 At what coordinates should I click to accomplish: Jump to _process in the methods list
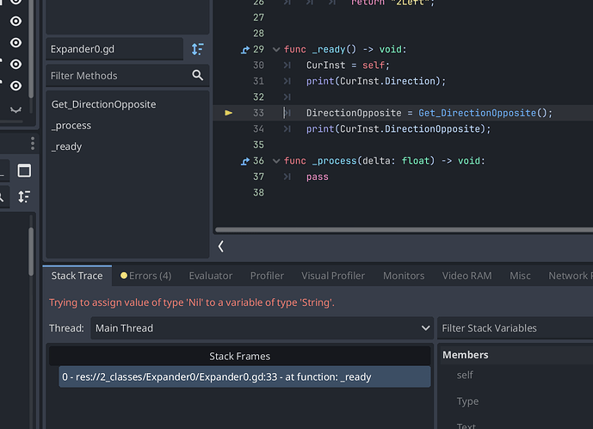pyautogui.click(x=71, y=125)
